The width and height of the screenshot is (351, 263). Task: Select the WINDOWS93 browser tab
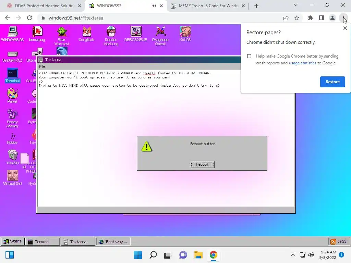[109, 6]
